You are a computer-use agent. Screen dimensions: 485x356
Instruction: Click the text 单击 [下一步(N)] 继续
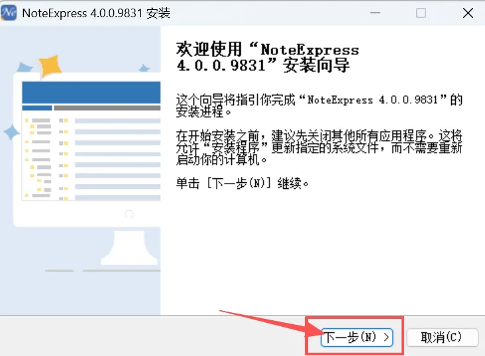242,183
